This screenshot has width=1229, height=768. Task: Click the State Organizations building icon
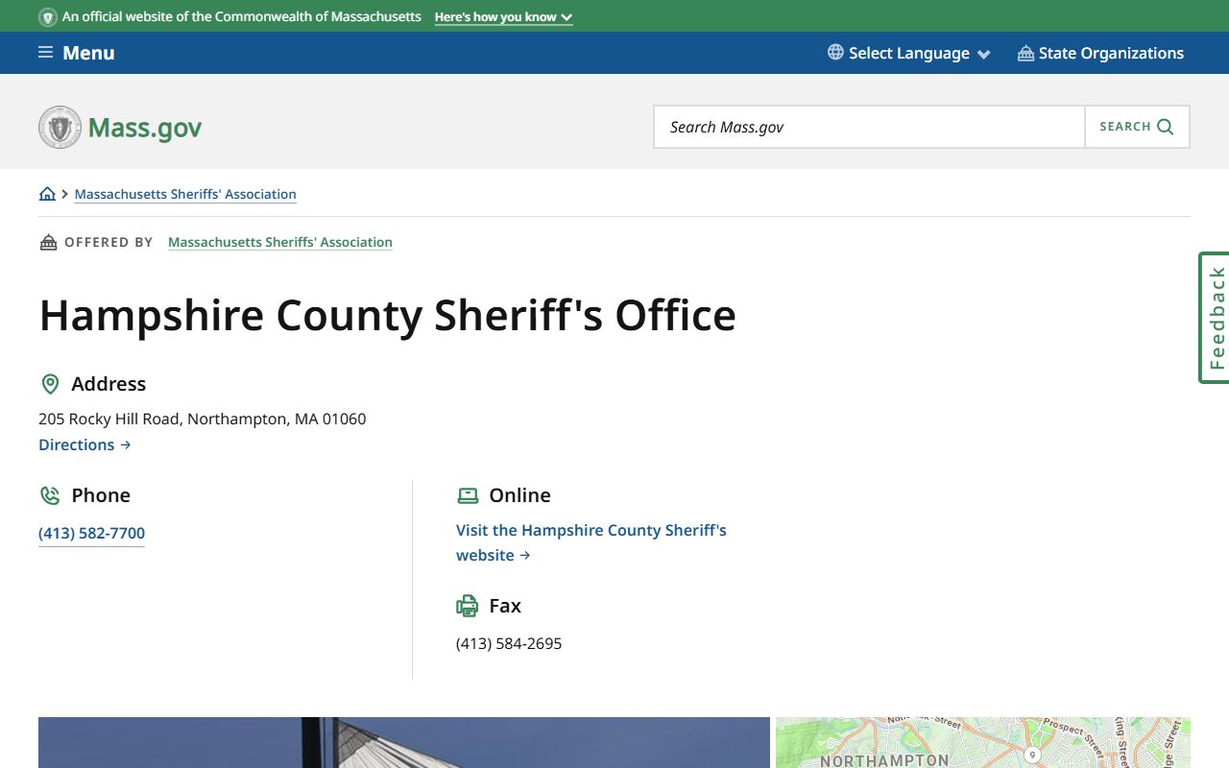[x=1025, y=53]
